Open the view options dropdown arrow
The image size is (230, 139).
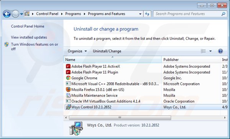(x=210, y=51)
